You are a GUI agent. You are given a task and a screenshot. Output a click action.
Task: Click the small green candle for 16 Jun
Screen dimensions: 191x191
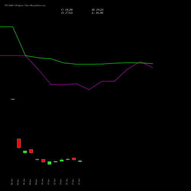click(68, 159)
